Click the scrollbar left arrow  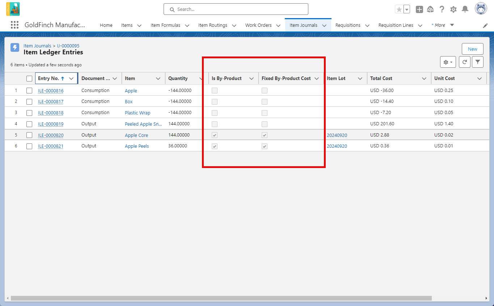click(7, 298)
